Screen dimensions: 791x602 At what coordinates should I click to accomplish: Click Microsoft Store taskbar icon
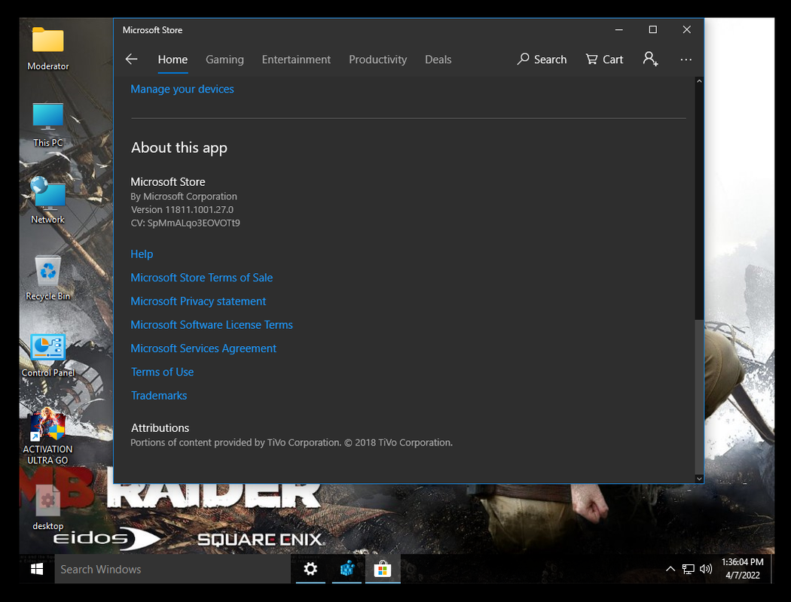coord(383,569)
